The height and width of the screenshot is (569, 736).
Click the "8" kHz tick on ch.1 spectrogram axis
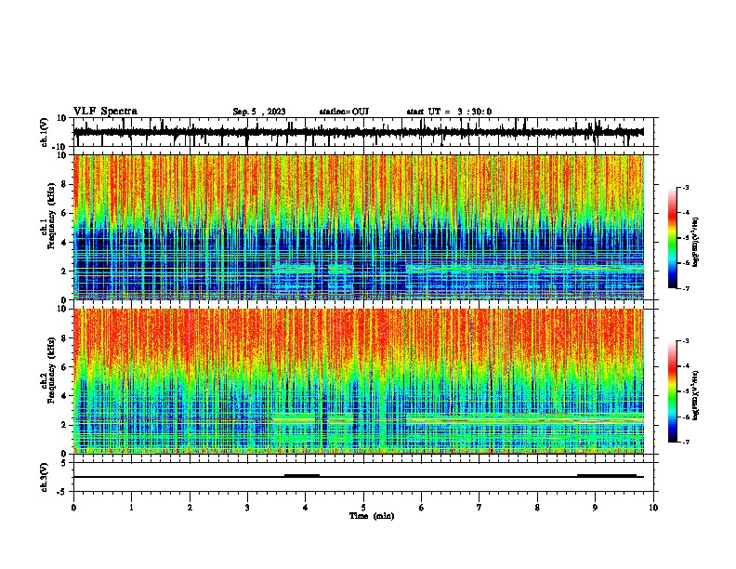click(x=65, y=184)
